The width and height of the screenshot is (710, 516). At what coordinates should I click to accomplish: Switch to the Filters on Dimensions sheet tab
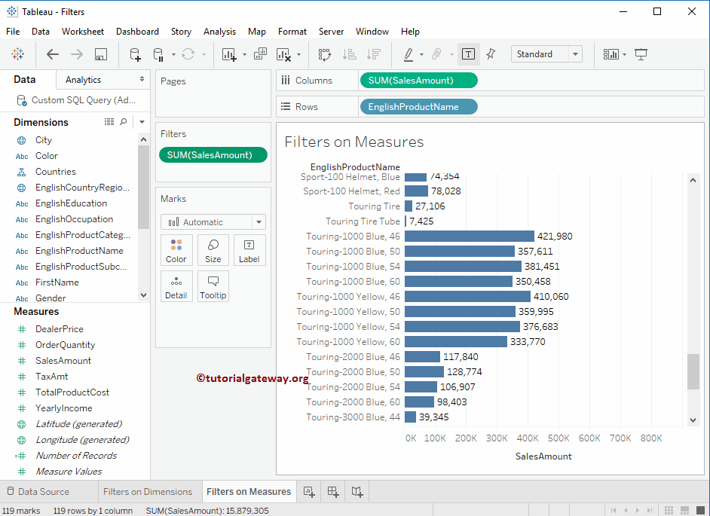148,492
